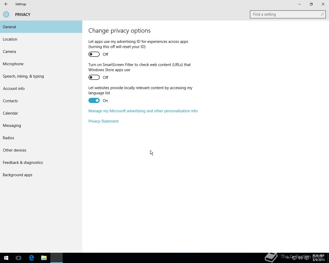This screenshot has width=329, height=263.
Task: Open Feedback & diagnostics settings
Action: pyautogui.click(x=41, y=162)
